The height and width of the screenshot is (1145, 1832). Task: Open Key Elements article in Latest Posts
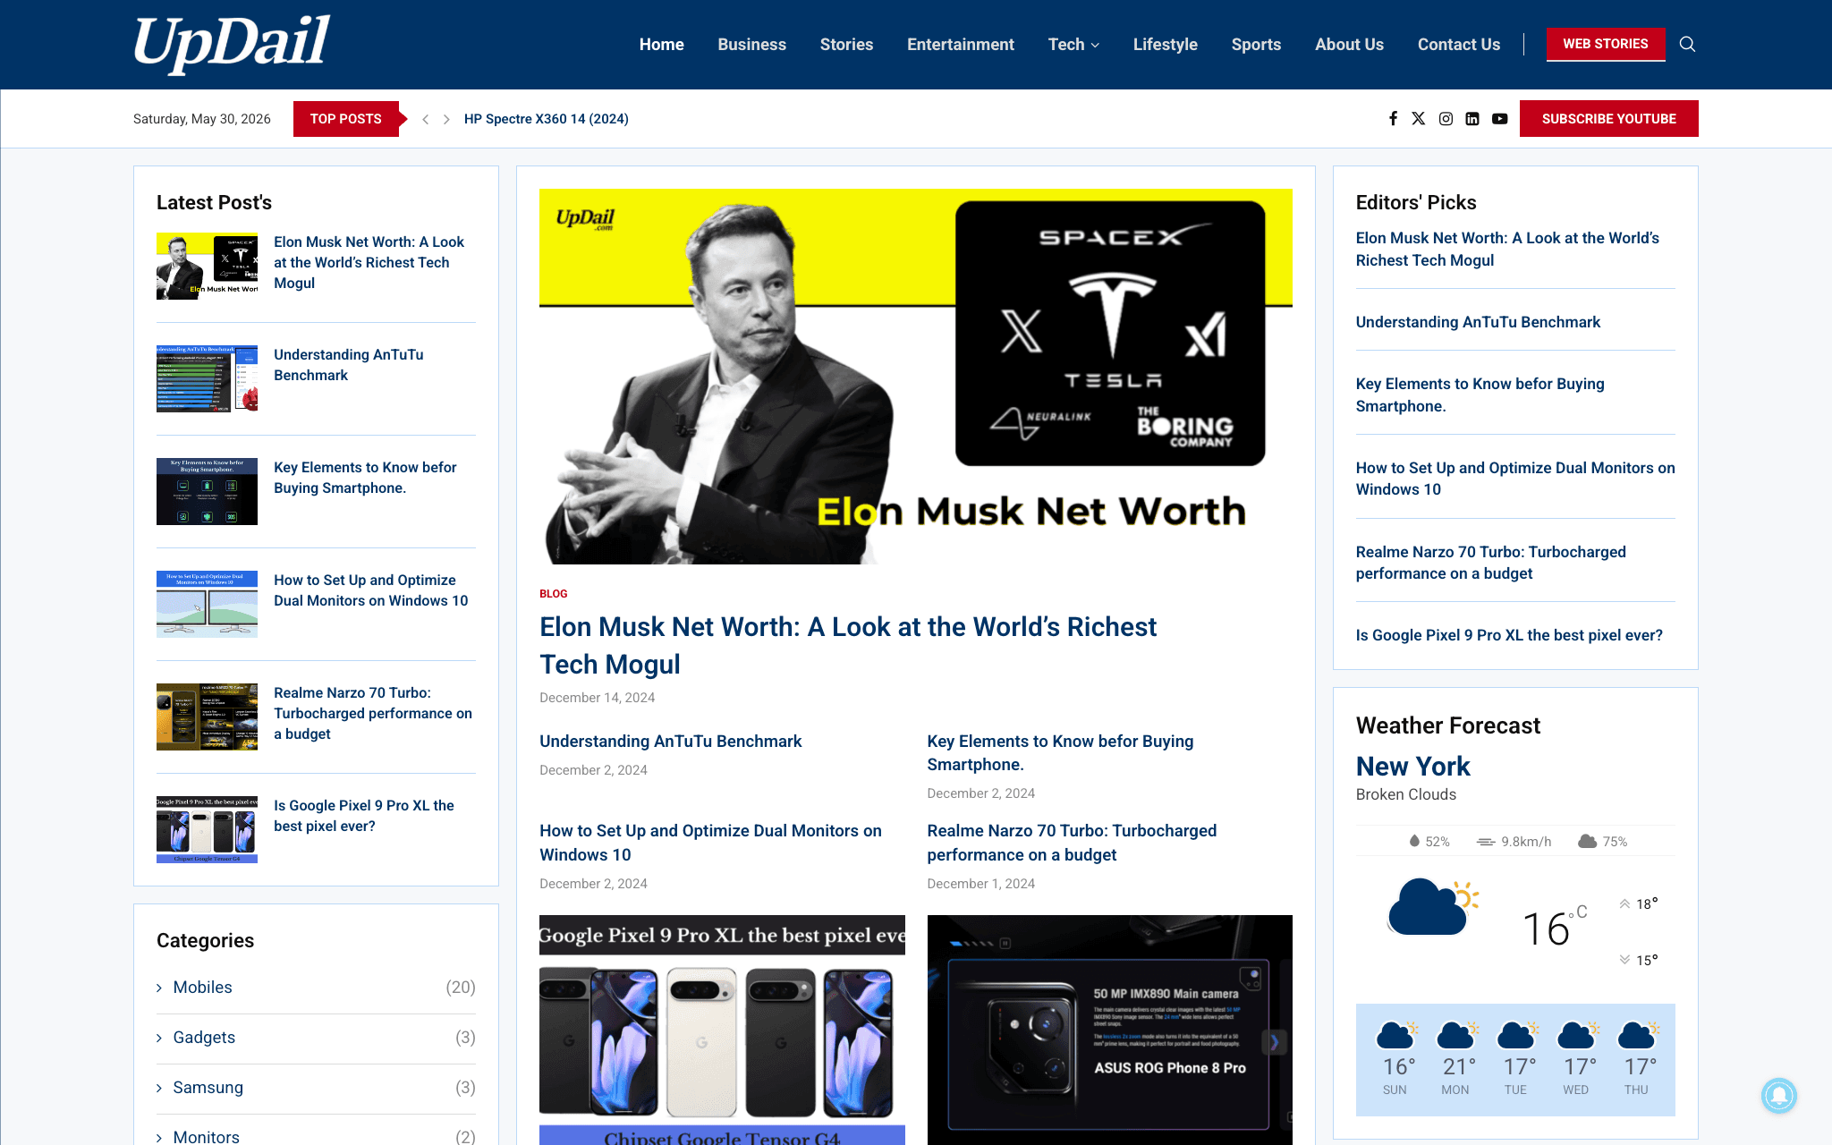coord(365,478)
